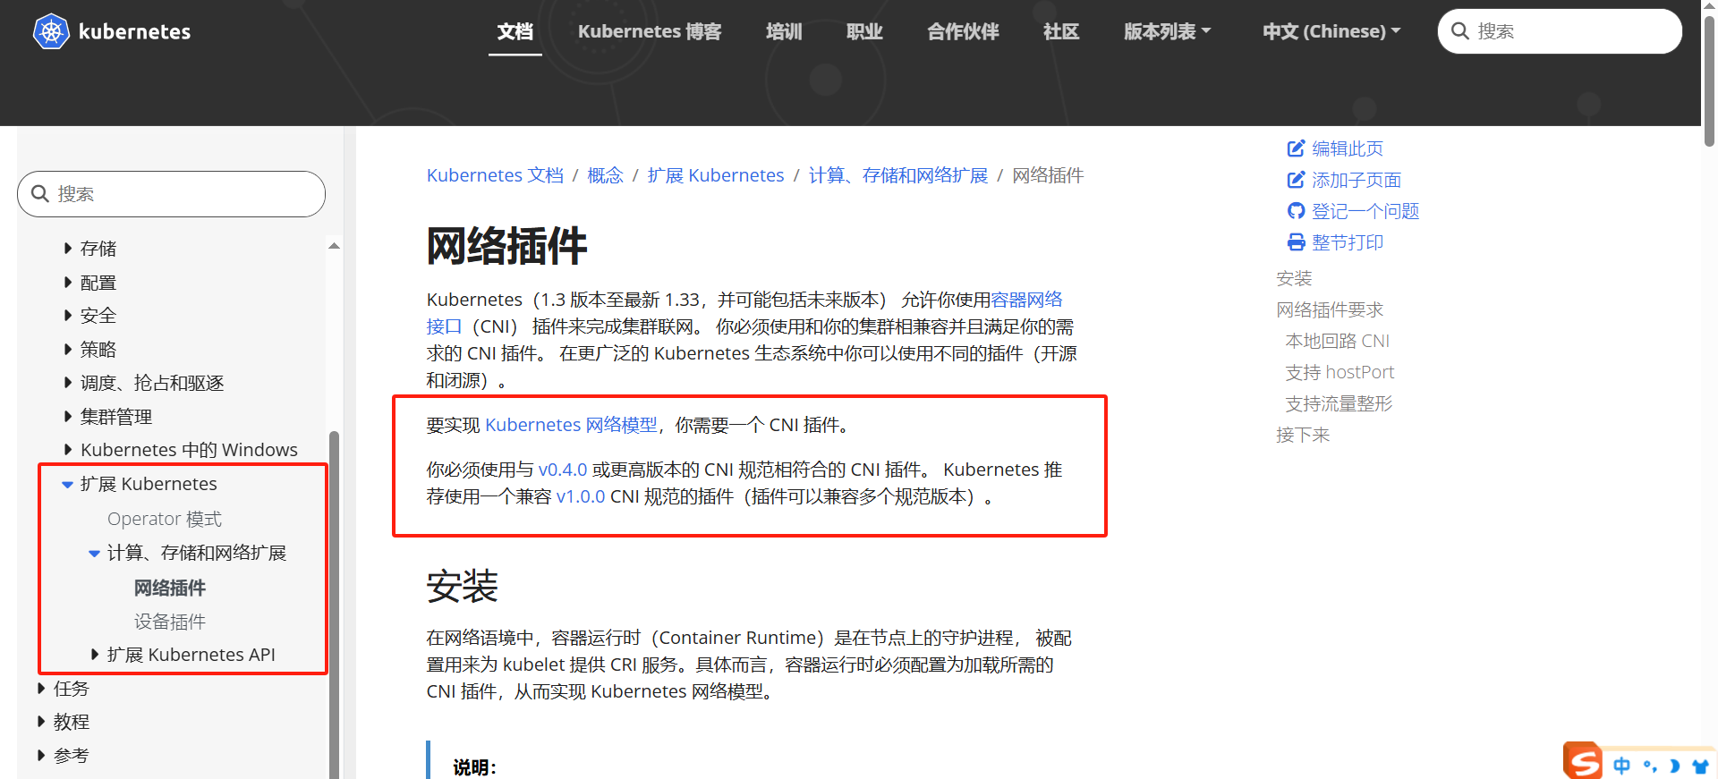The image size is (1718, 779).
Task: Select the 文档 navigation tab
Action: 515,31
